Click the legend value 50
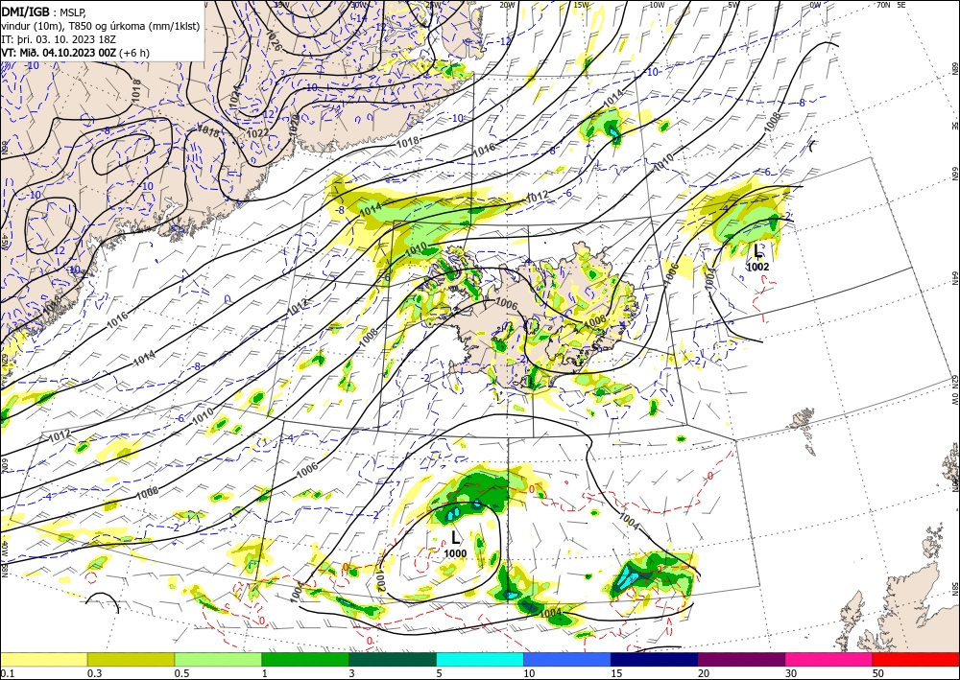960x680 pixels. [x=878, y=673]
